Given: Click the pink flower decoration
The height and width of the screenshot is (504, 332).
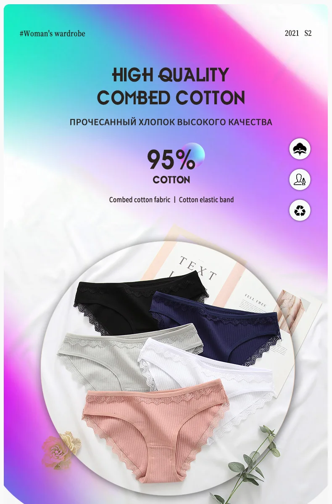Looking at the screenshot, I should pos(61,449).
